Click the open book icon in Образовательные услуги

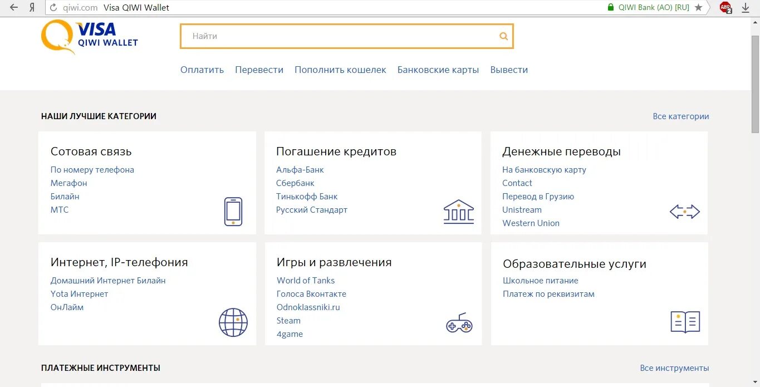(x=685, y=322)
